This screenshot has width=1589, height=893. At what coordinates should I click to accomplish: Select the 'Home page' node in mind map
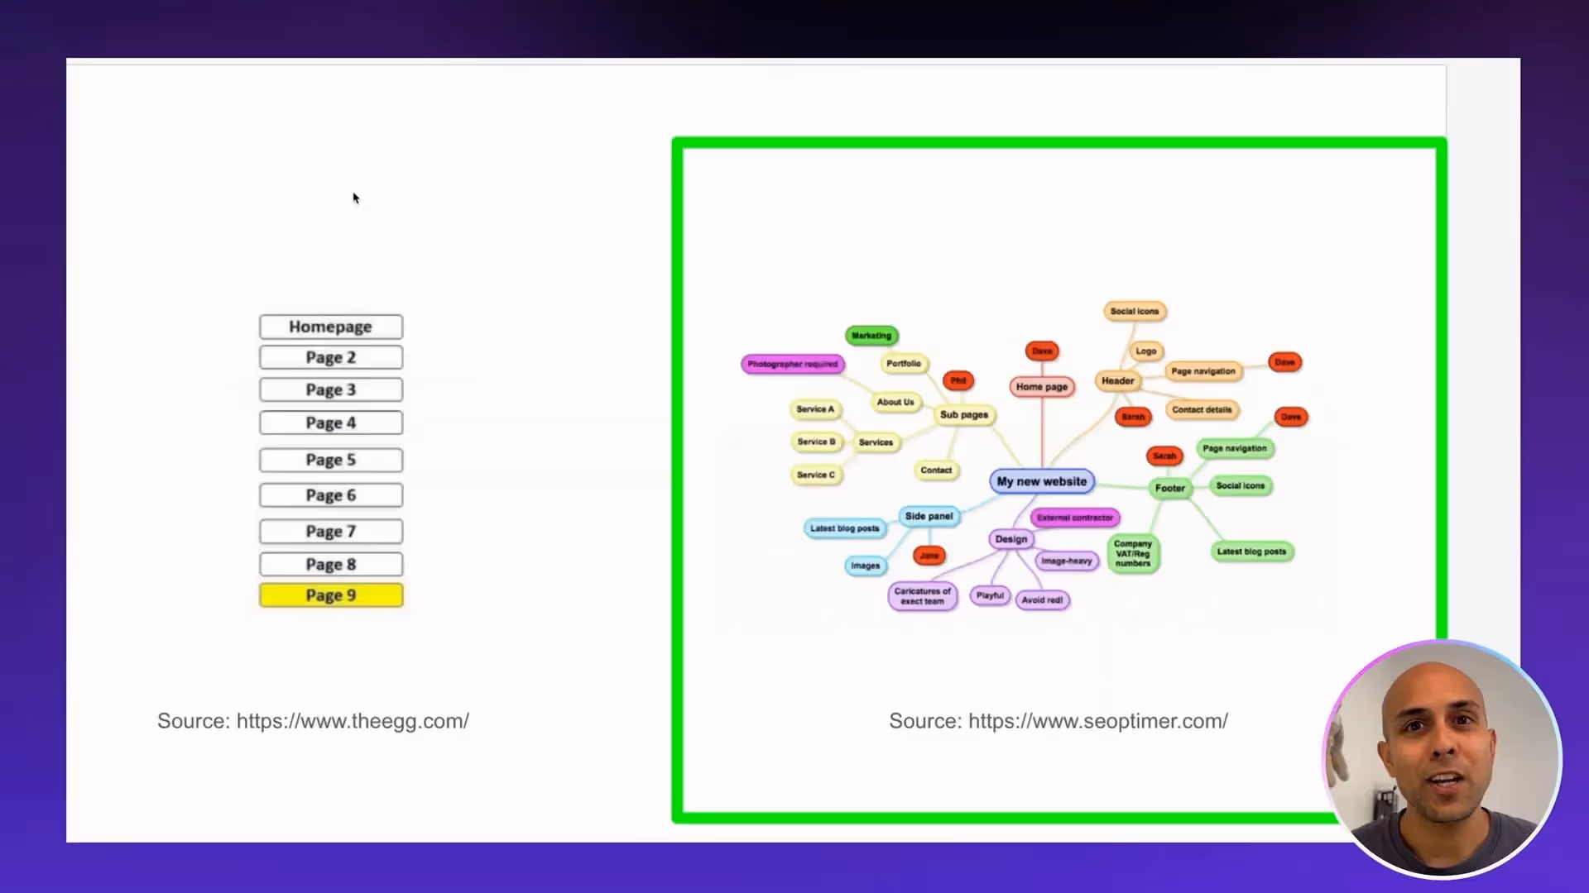point(1042,386)
